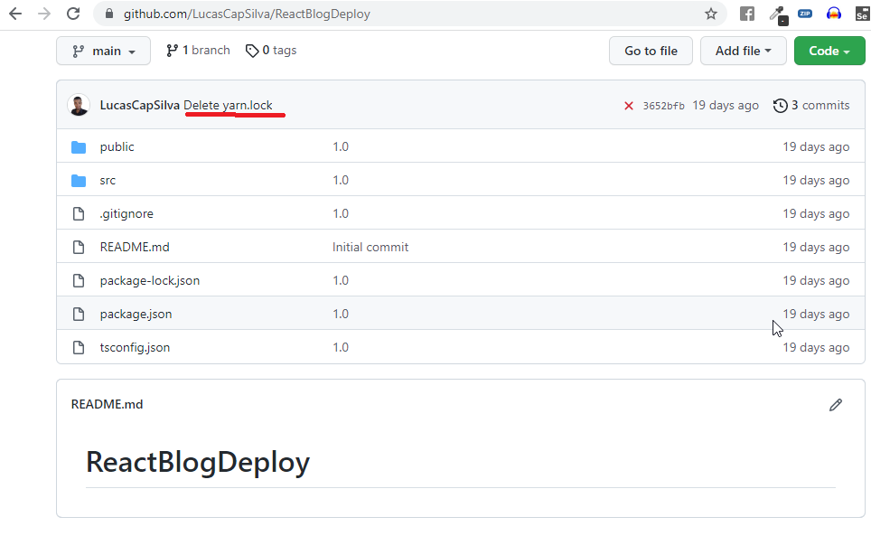871x536 pixels.
Task: Reload the page with the refresh icon
Action: pyautogui.click(x=73, y=14)
